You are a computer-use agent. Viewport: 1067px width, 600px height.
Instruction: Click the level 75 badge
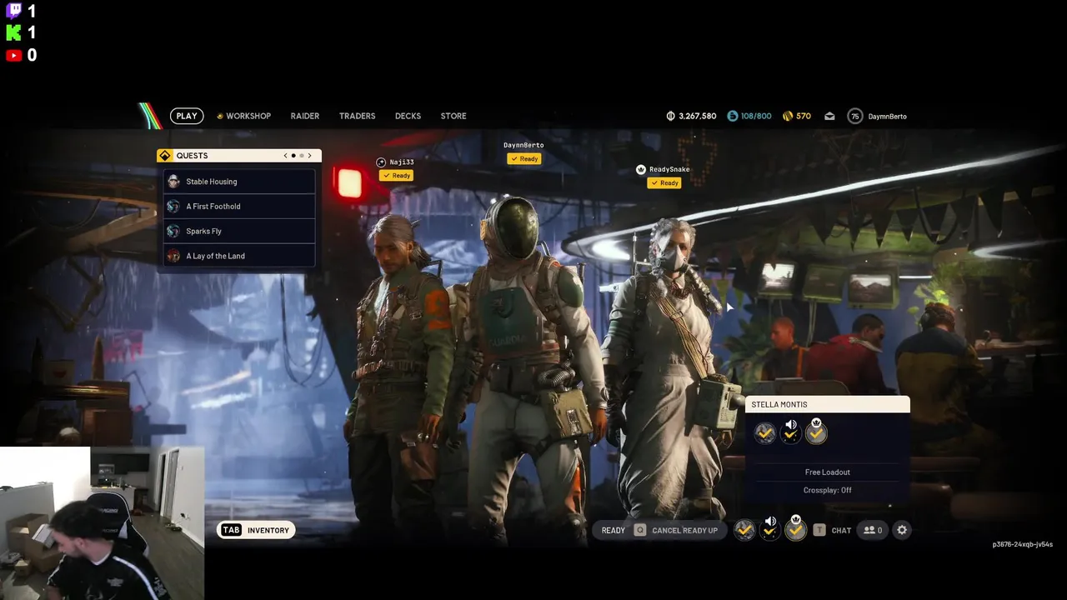855,116
